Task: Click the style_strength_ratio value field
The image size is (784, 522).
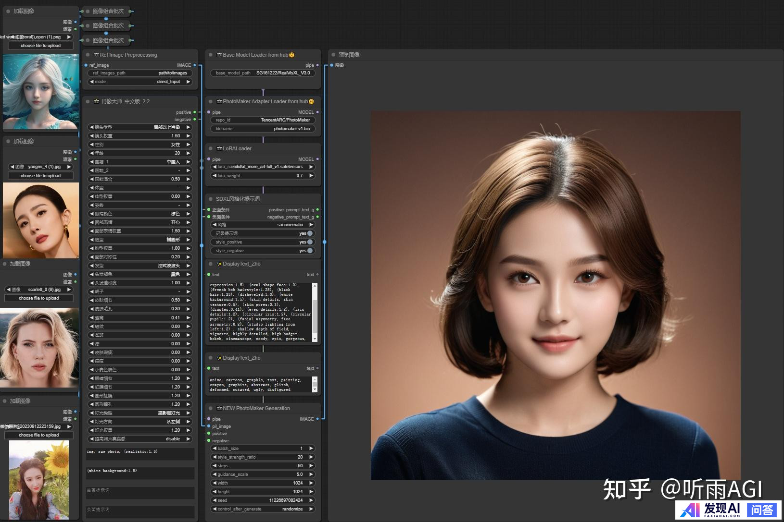Action: [263, 457]
